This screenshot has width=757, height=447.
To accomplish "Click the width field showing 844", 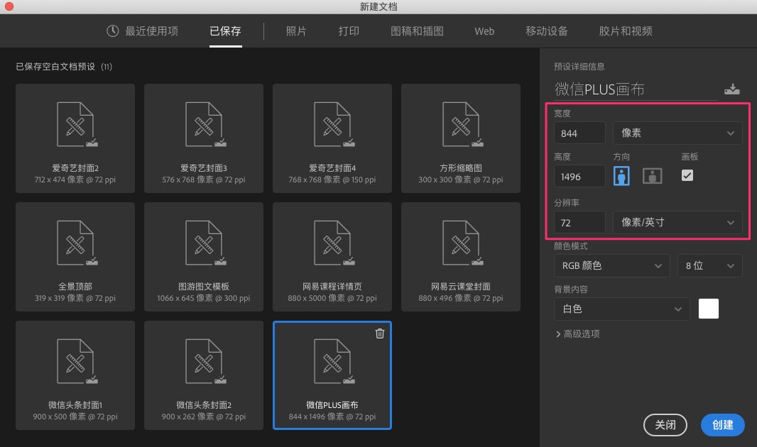I will click(579, 133).
